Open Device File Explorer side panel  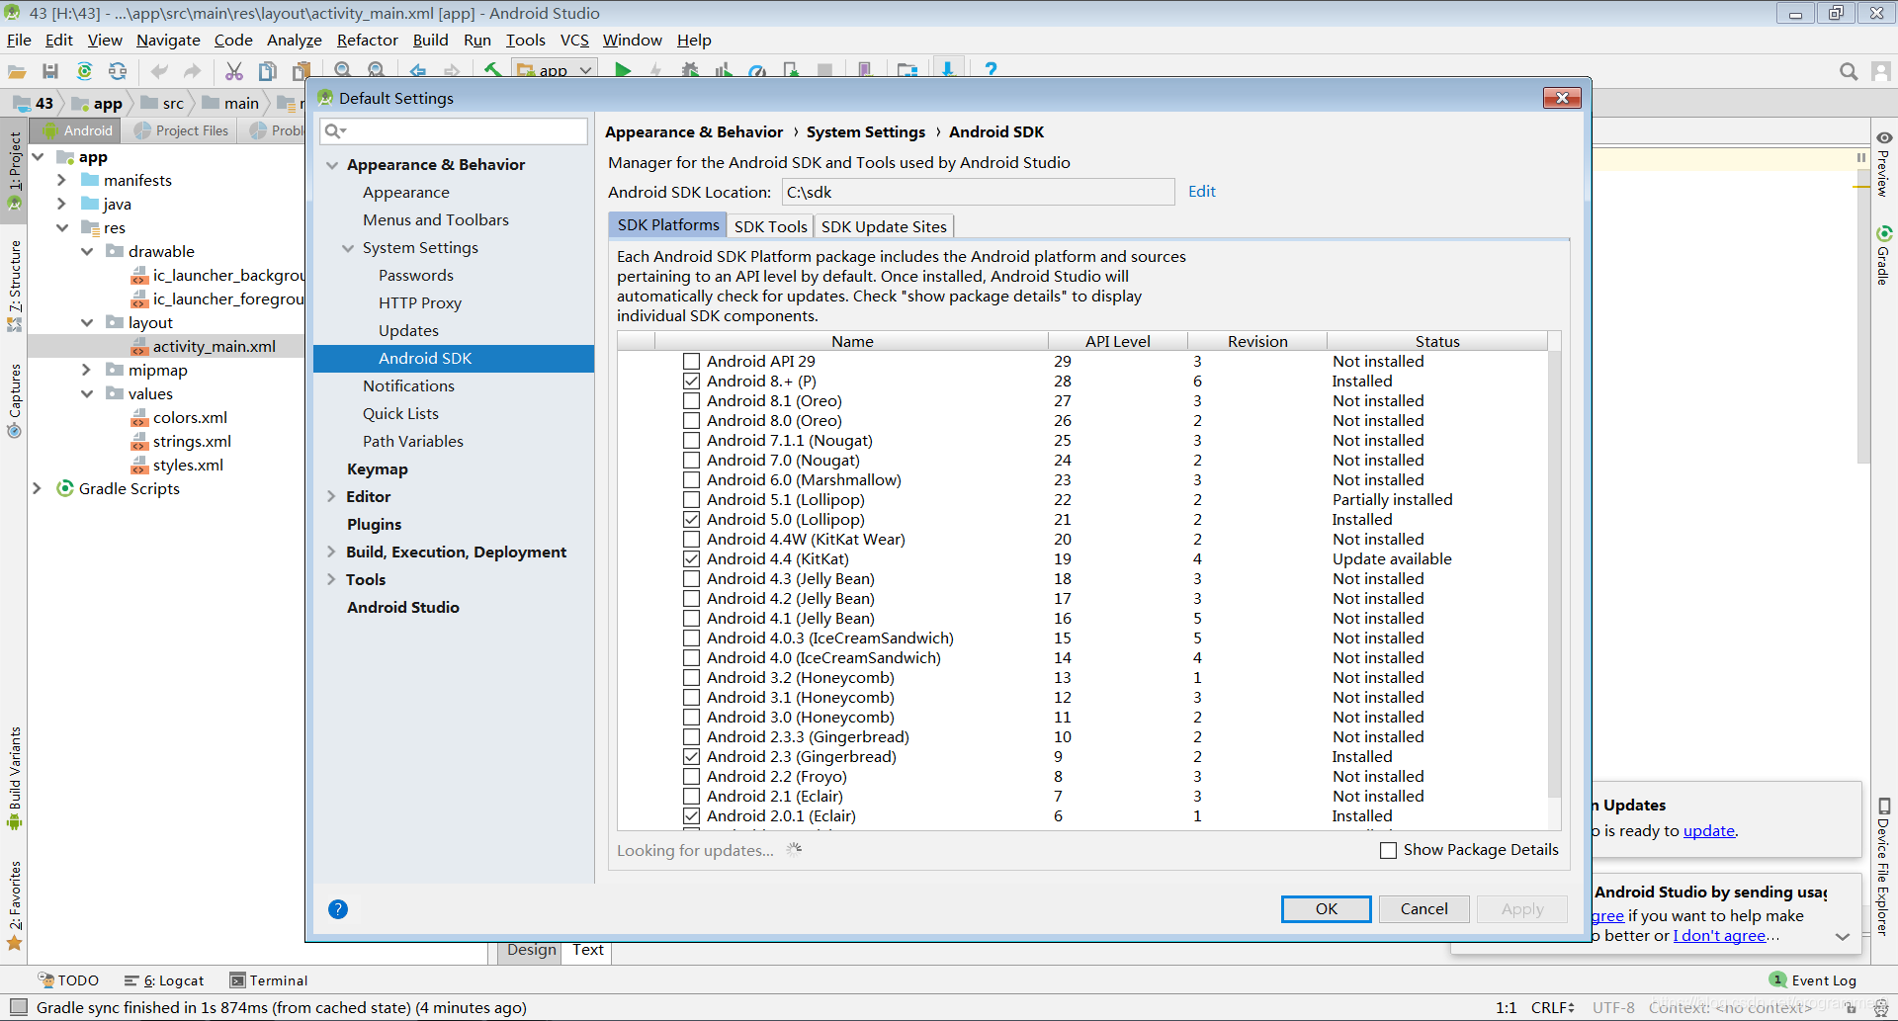coord(1884,867)
